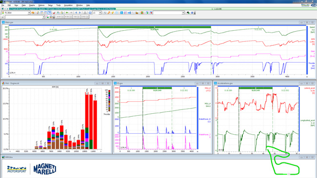Expand the x1 zoom factor dropdown
317x178 pixels.
pyautogui.click(x=100, y=13)
